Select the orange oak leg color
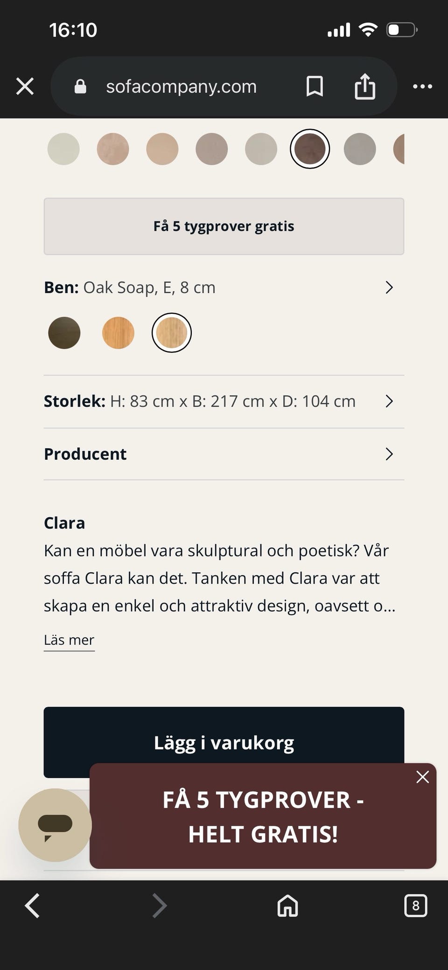This screenshot has width=448, height=970. pos(118,333)
